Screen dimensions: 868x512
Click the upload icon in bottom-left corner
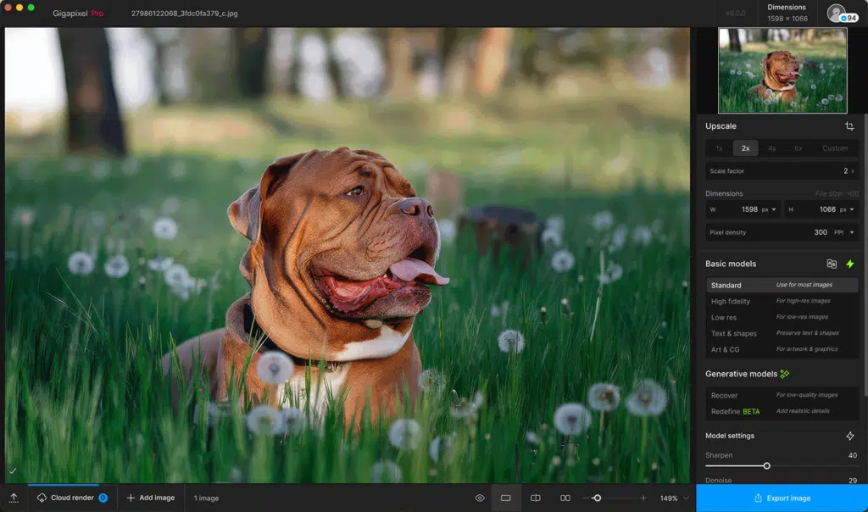coord(14,498)
